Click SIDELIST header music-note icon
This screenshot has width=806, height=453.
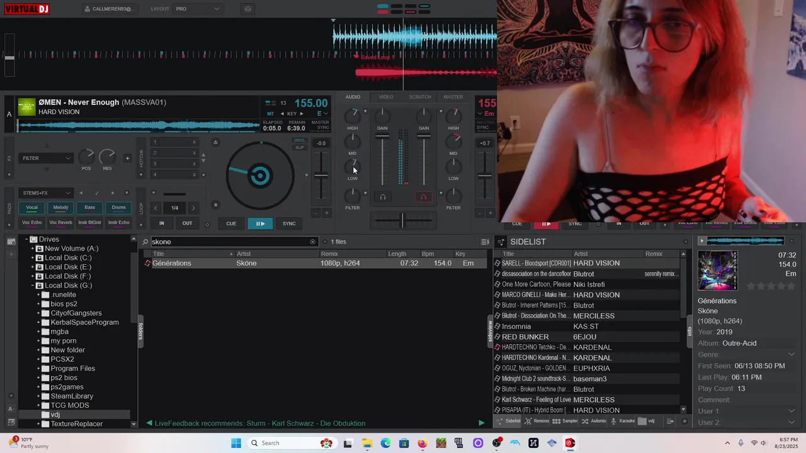pos(501,242)
